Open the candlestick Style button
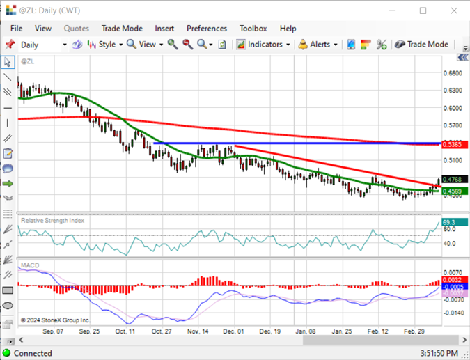 coord(102,45)
